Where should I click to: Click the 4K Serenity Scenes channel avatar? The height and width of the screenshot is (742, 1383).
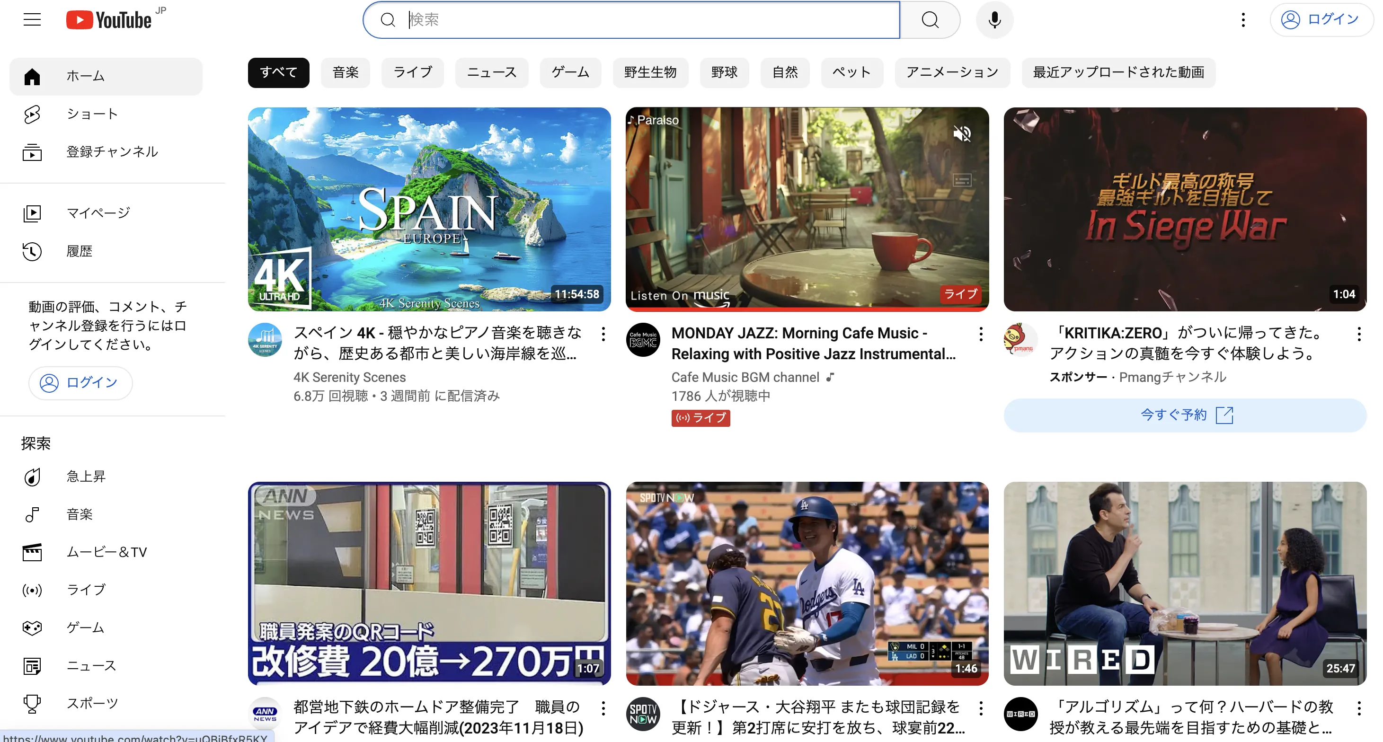265,340
